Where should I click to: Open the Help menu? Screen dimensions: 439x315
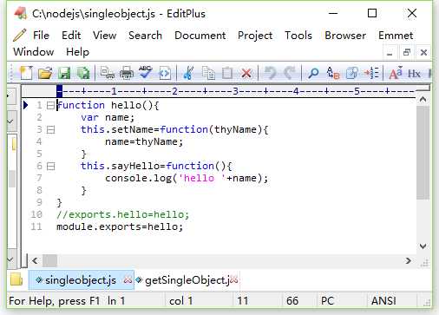pos(77,53)
